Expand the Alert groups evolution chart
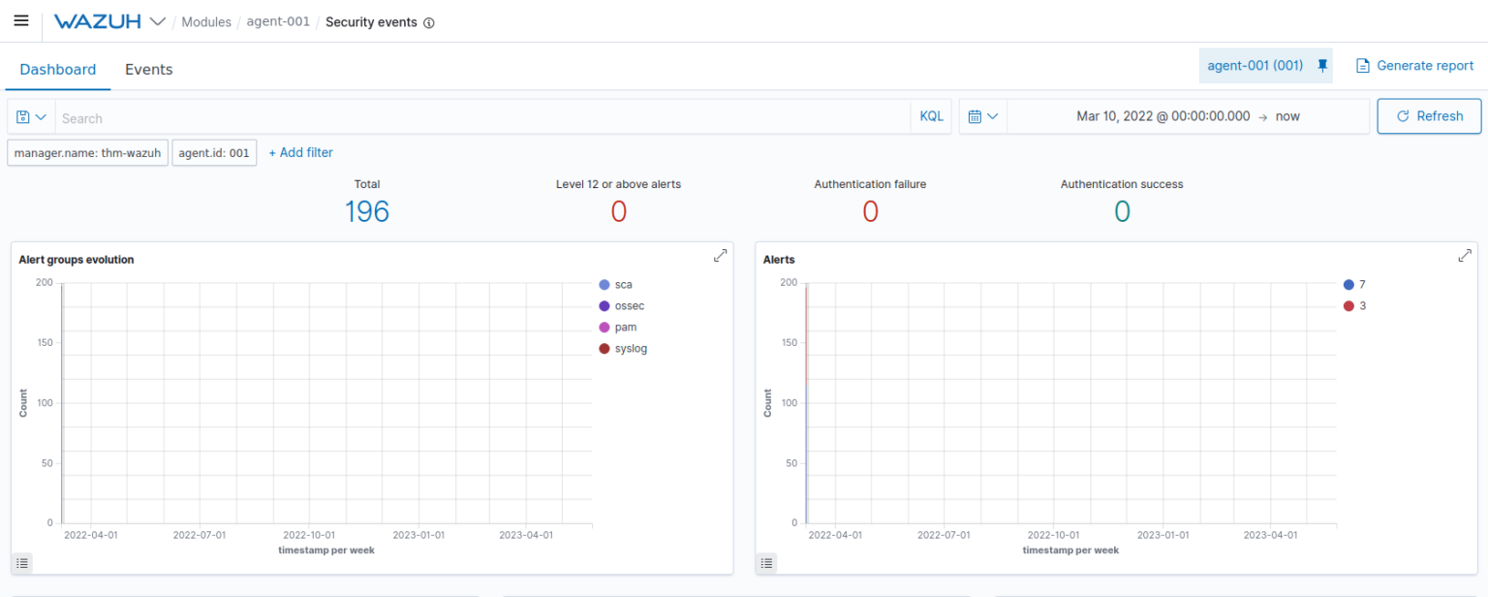Screen dimensions: 1488x597 click(x=720, y=256)
